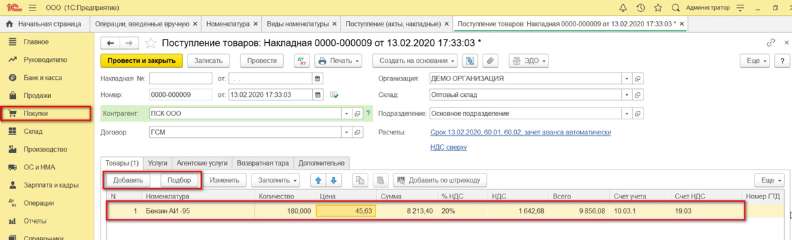The width and height of the screenshot is (792, 240).
Task: Click Записать button
Action: pyautogui.click(x=208, y=61)
